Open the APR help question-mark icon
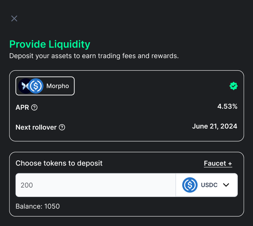The width and height of the screenshot is (253, 226). (x=34, y=107)
